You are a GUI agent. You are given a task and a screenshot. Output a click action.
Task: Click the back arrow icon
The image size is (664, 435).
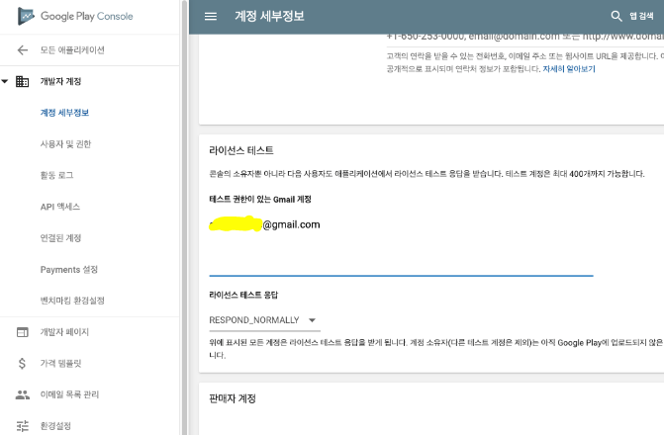[x=23, y=50]
